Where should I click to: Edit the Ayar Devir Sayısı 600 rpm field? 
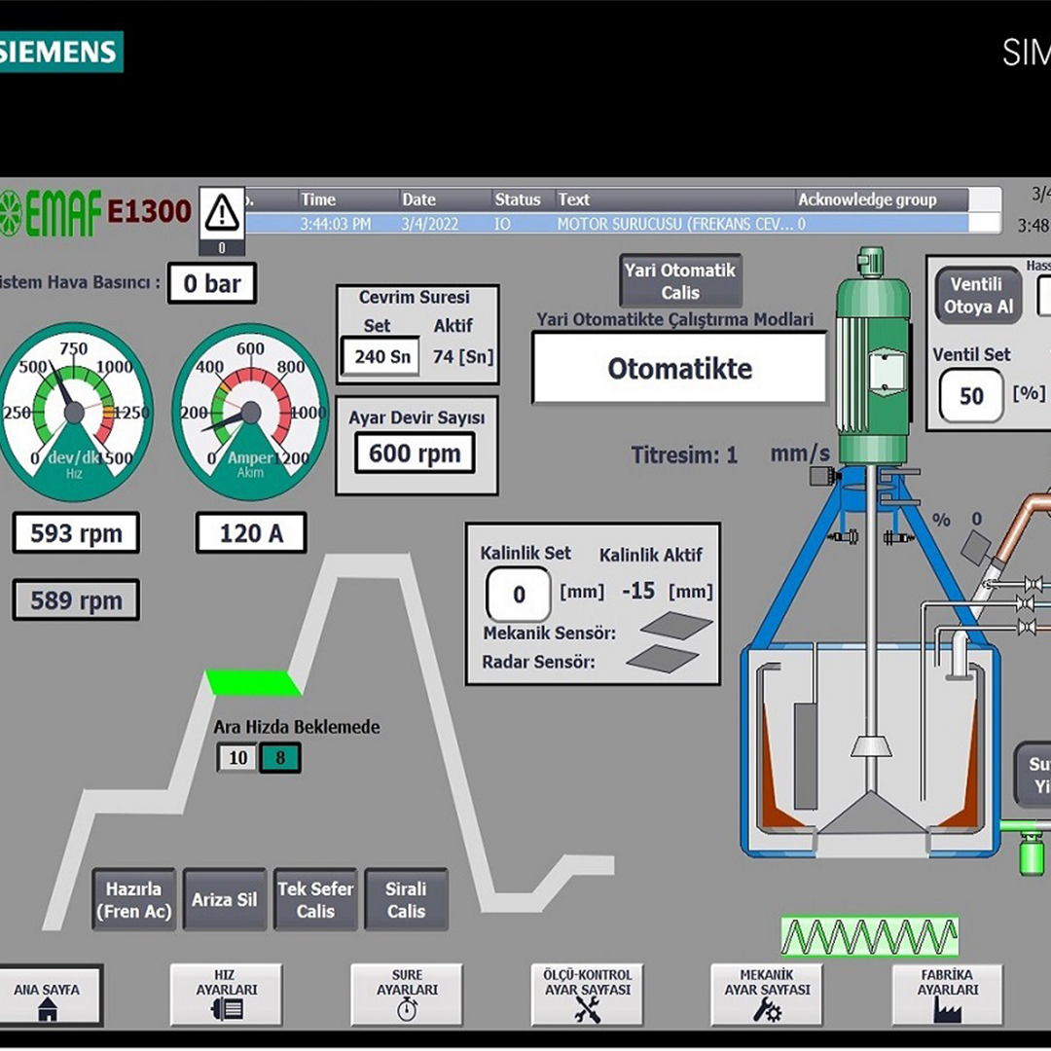point(415,453)
